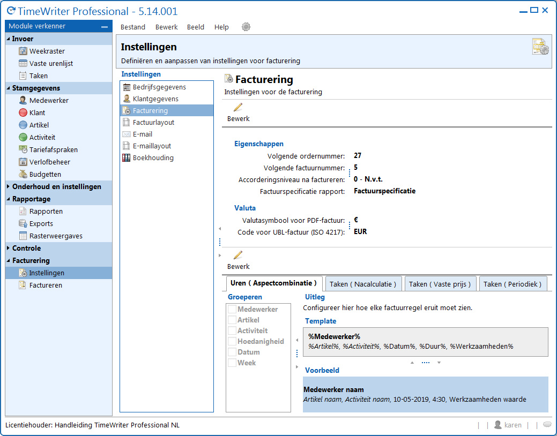557x436 pixels.
Task: Open Weekraster module
Action: point(58,51)
